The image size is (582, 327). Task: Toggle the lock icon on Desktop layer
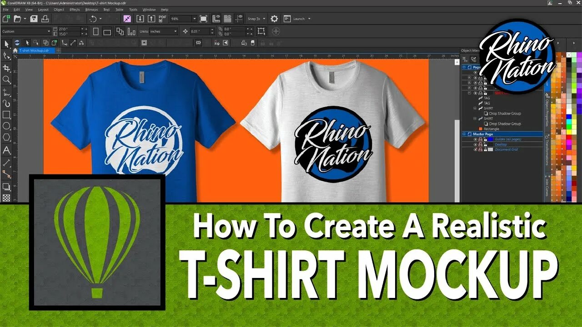tap(485, 144)
